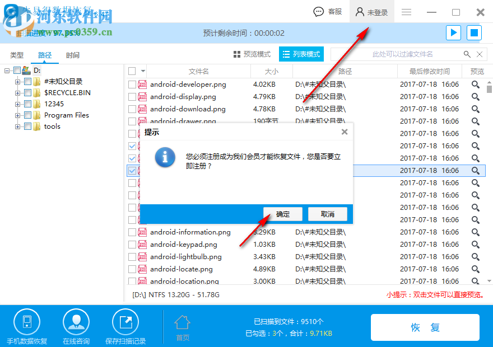
Task: Preview android-developer.png with its magnifier icon
Action: click(475, 84)
